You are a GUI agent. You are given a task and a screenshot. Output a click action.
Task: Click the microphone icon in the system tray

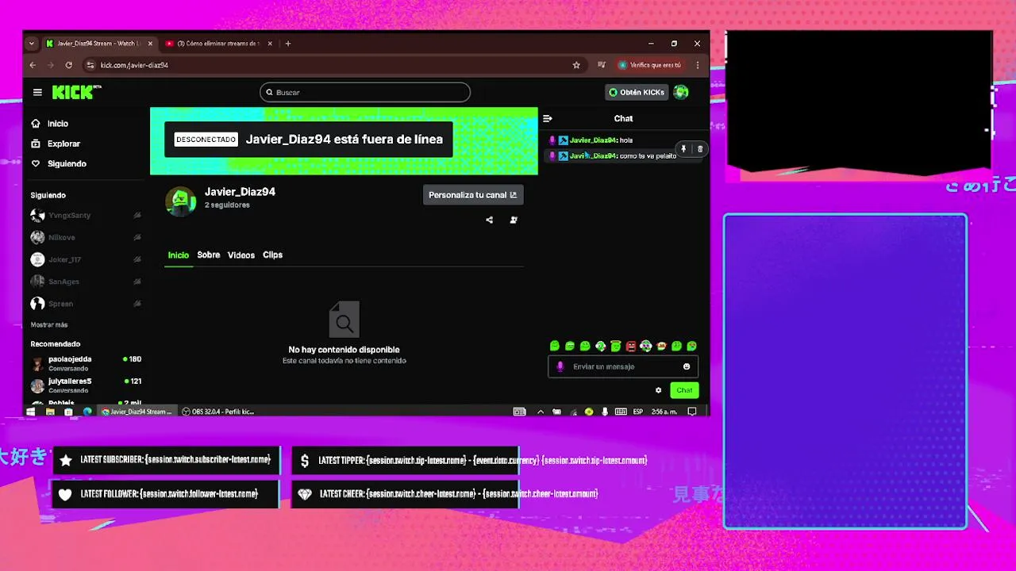(x=605, y=412)
